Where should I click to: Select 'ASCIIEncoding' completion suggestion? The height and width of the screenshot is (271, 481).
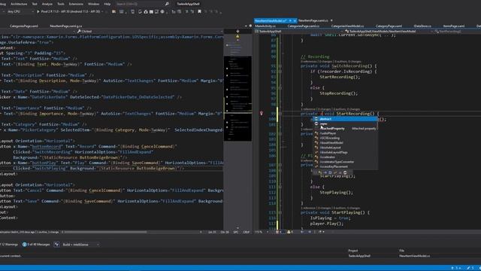point(345,138)
